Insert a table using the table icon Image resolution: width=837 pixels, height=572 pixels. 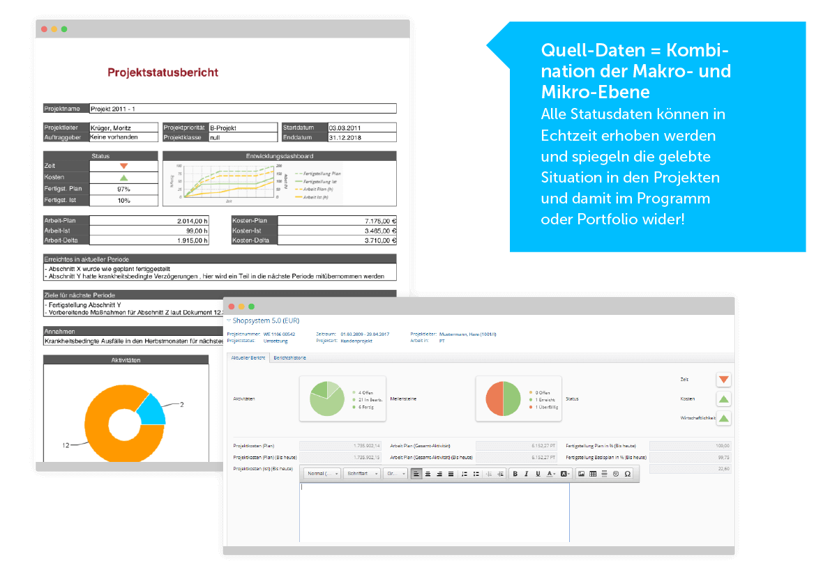pos(593,474)
